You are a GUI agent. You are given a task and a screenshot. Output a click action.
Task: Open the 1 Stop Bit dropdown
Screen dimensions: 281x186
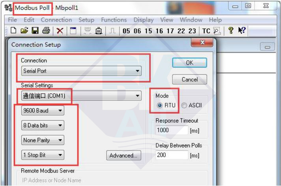pyautogui.click(x=43, y=155)
